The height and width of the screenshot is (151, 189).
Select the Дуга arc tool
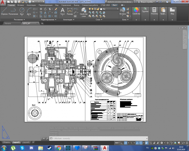point(29,11)
